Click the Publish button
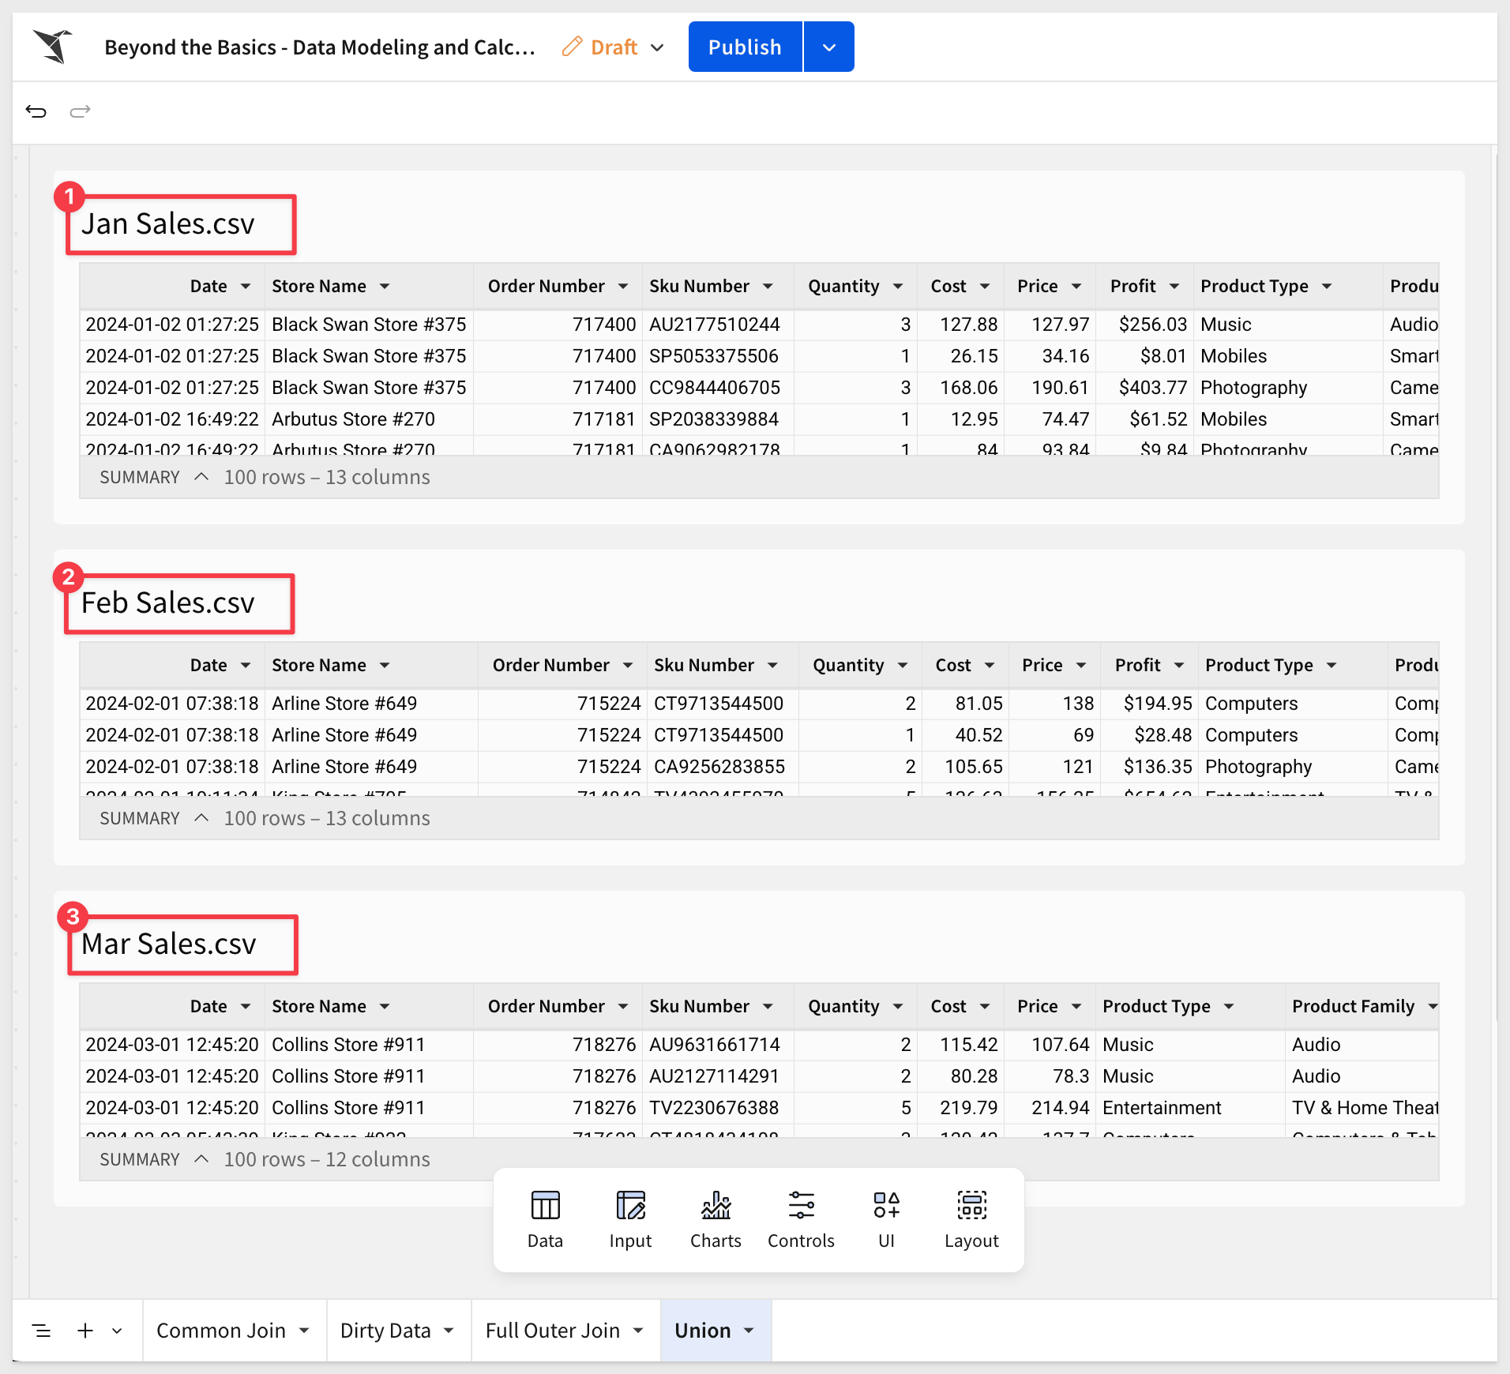 click(745, 47)
